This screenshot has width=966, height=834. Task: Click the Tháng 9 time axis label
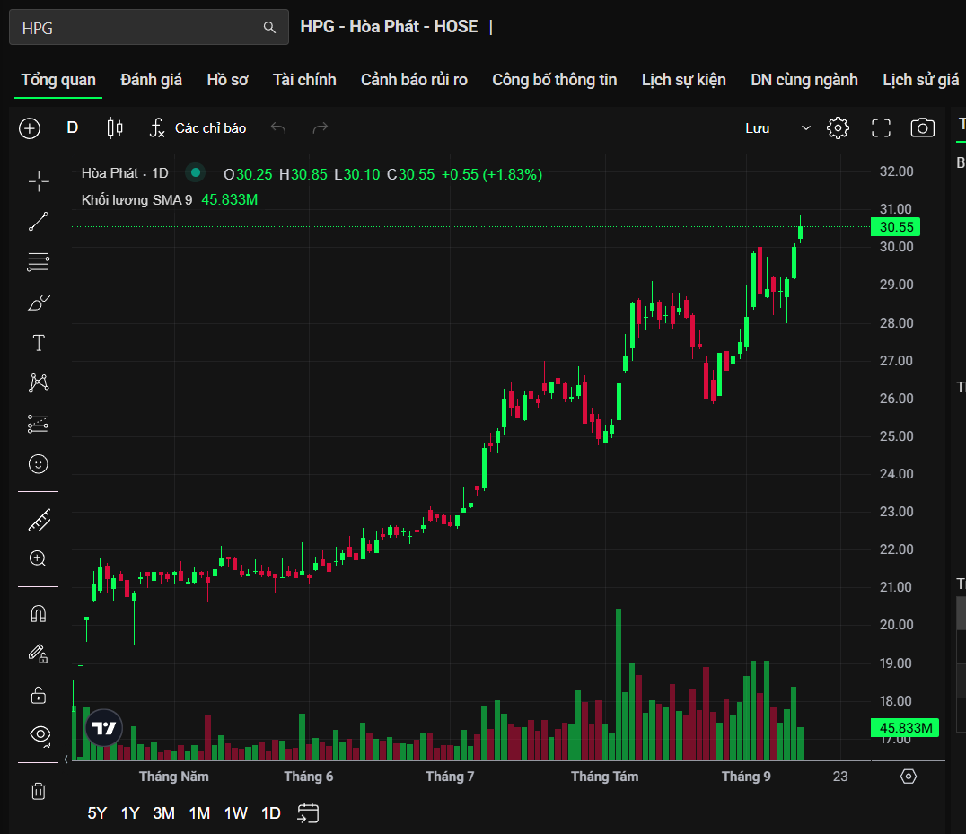click(x=746, y=777)
